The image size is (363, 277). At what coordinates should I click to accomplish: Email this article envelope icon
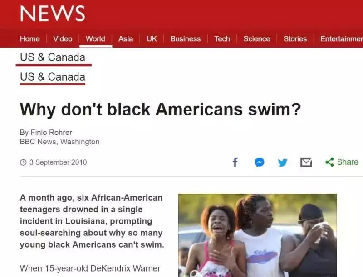pyautogui.click(x=306, y=162)
